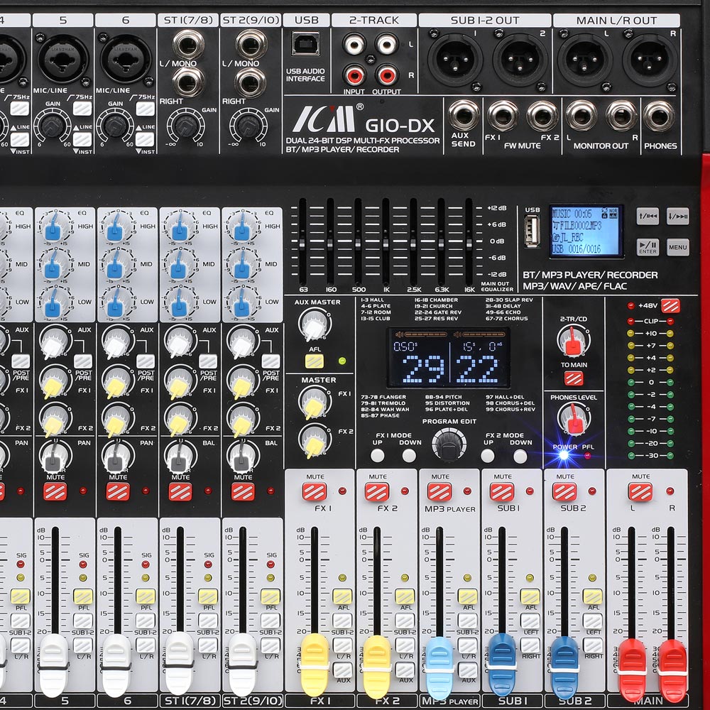Push the TO MAIN button under 2-TR/CD
Screen dimensions: 710x710
574,378
